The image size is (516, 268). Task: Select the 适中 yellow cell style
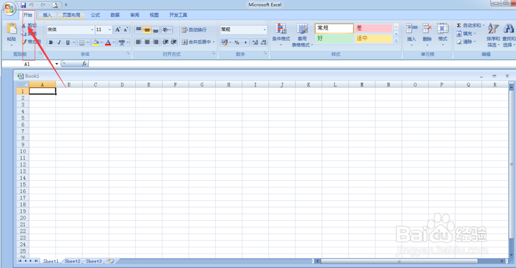(373, 39)
